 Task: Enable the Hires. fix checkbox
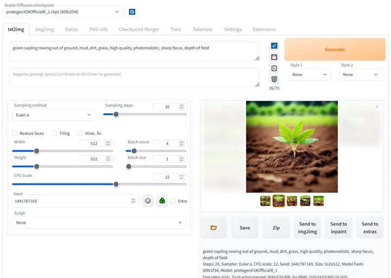(x=80, y=133)
